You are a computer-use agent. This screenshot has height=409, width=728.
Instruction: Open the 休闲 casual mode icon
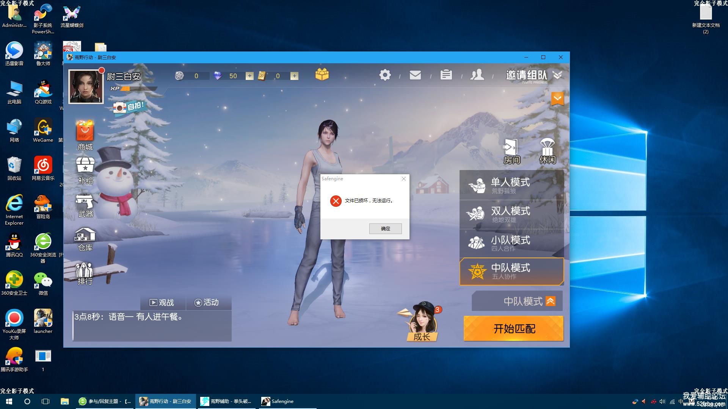pyautogui.click(x=547, y=151)
